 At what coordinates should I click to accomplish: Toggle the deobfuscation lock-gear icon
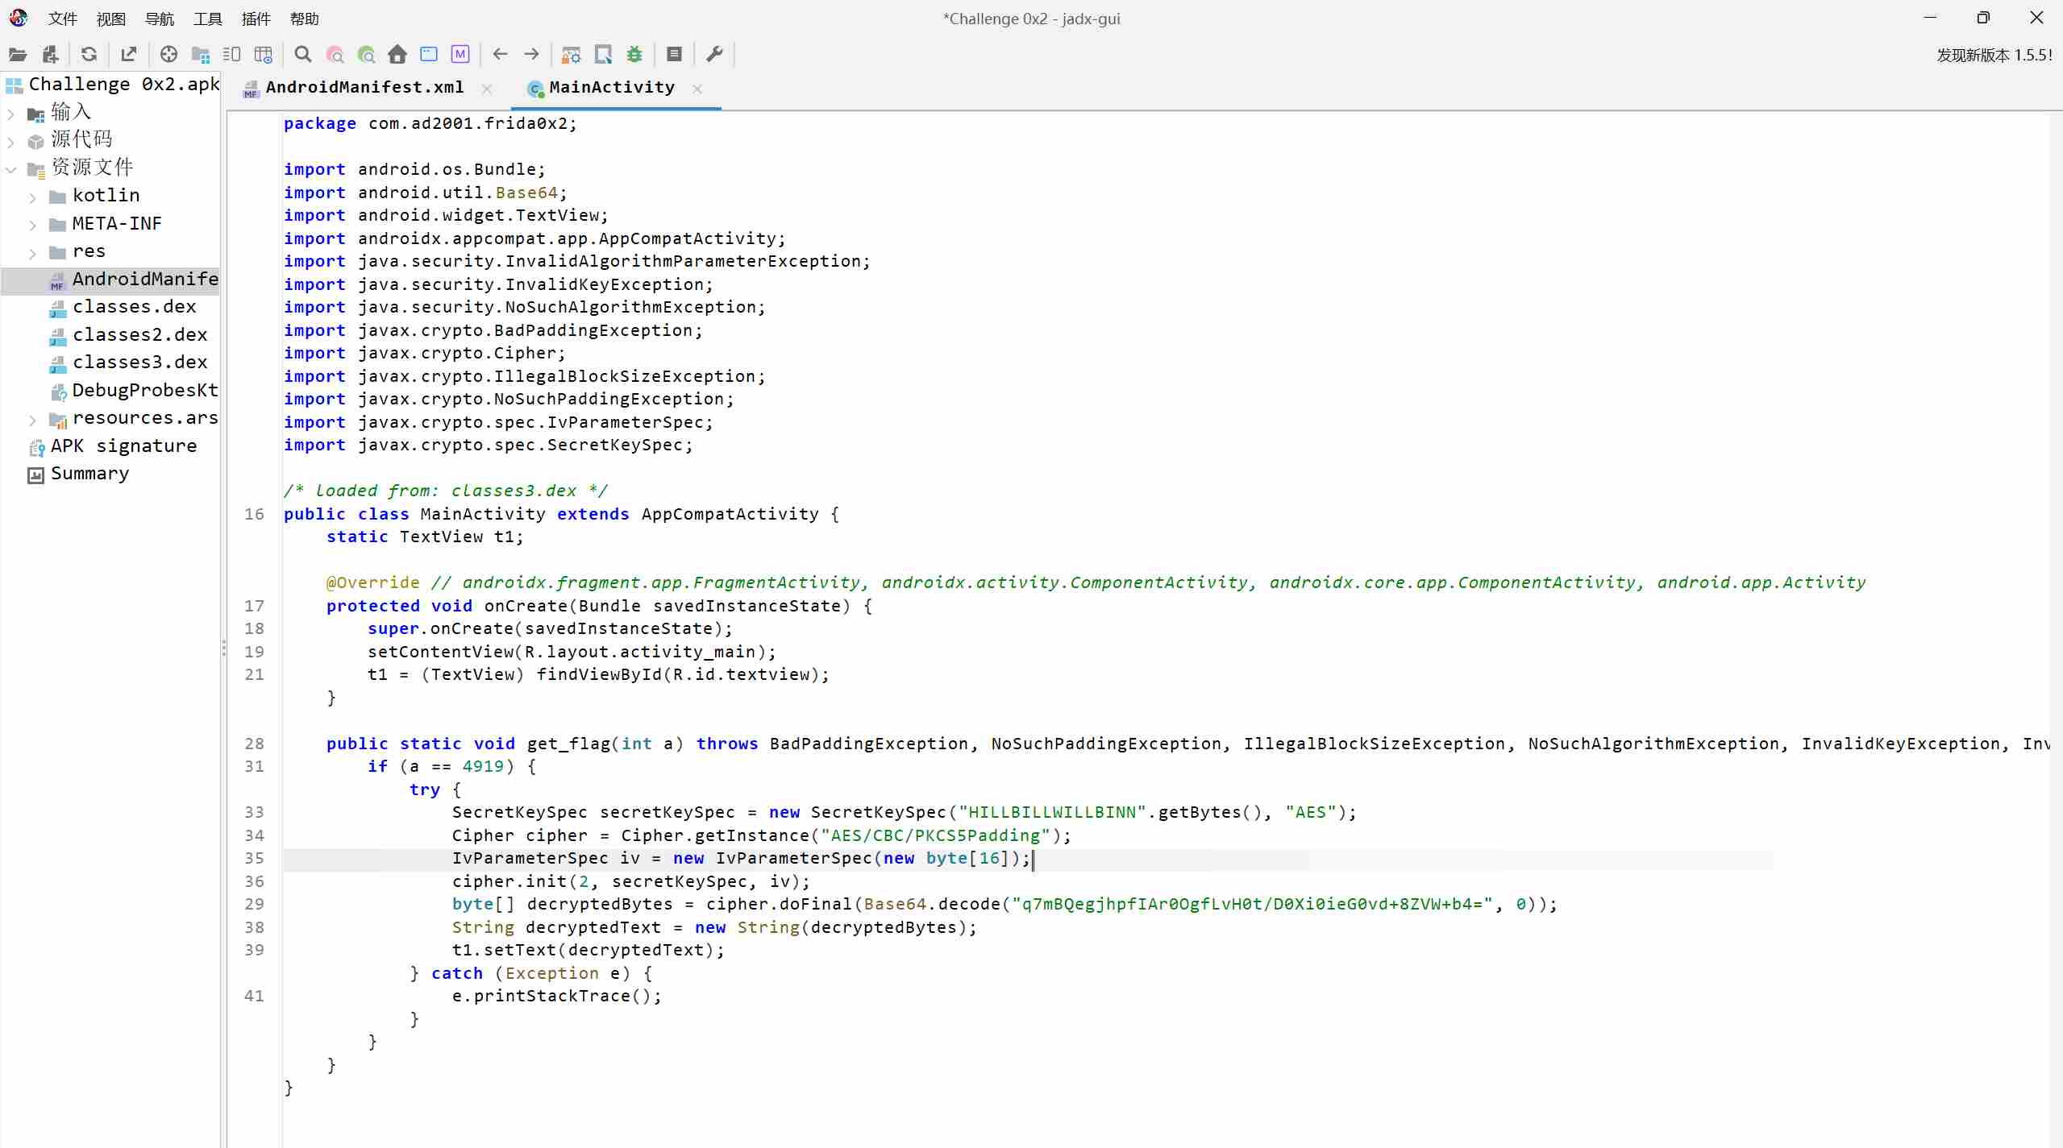pos(572,55)
